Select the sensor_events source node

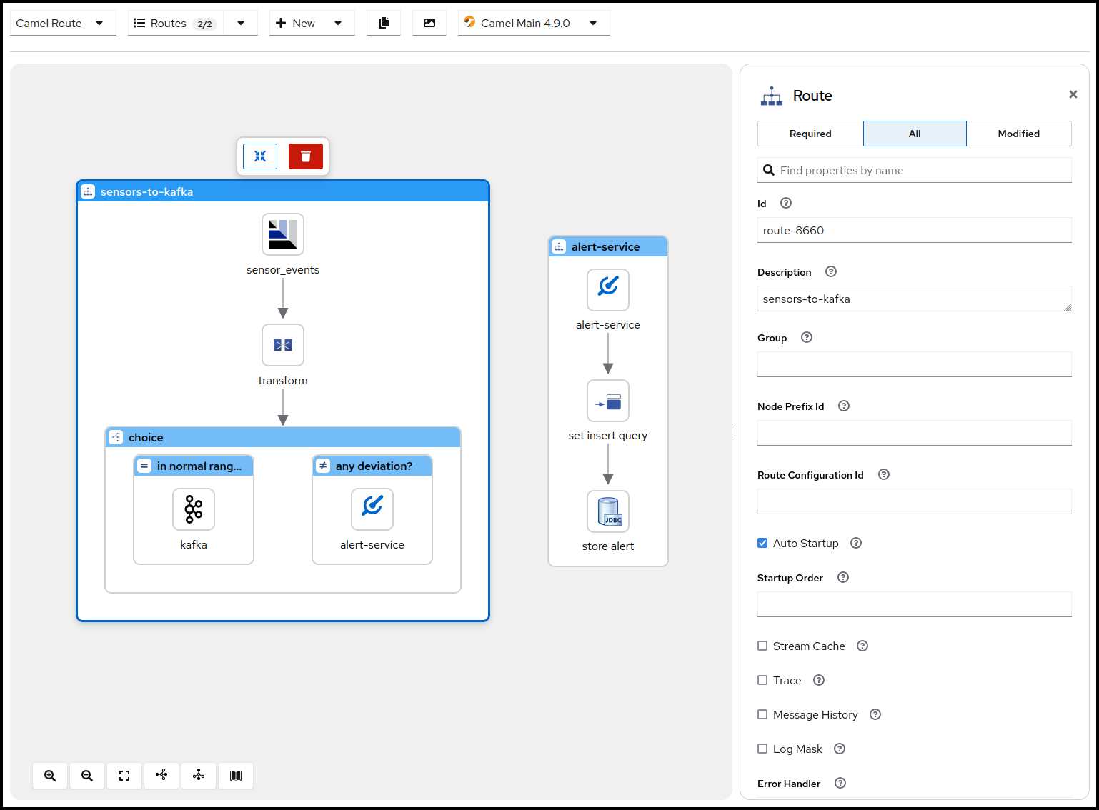pyautogui.click(x=283, y=234)
